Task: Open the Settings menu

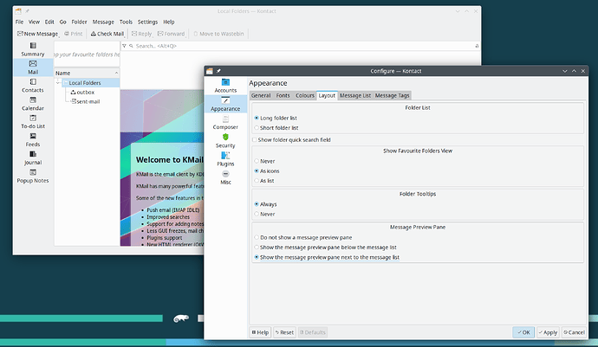Action: (147, 22)
